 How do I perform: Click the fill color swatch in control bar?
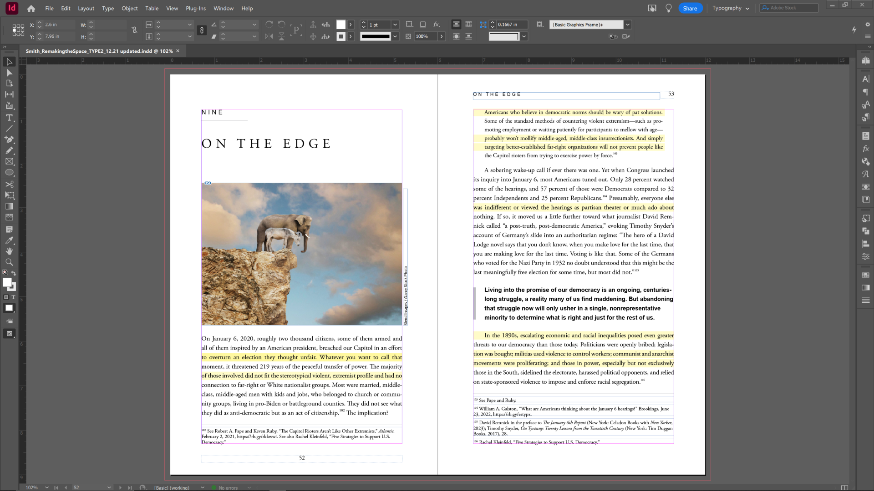(x=341, y=25)
